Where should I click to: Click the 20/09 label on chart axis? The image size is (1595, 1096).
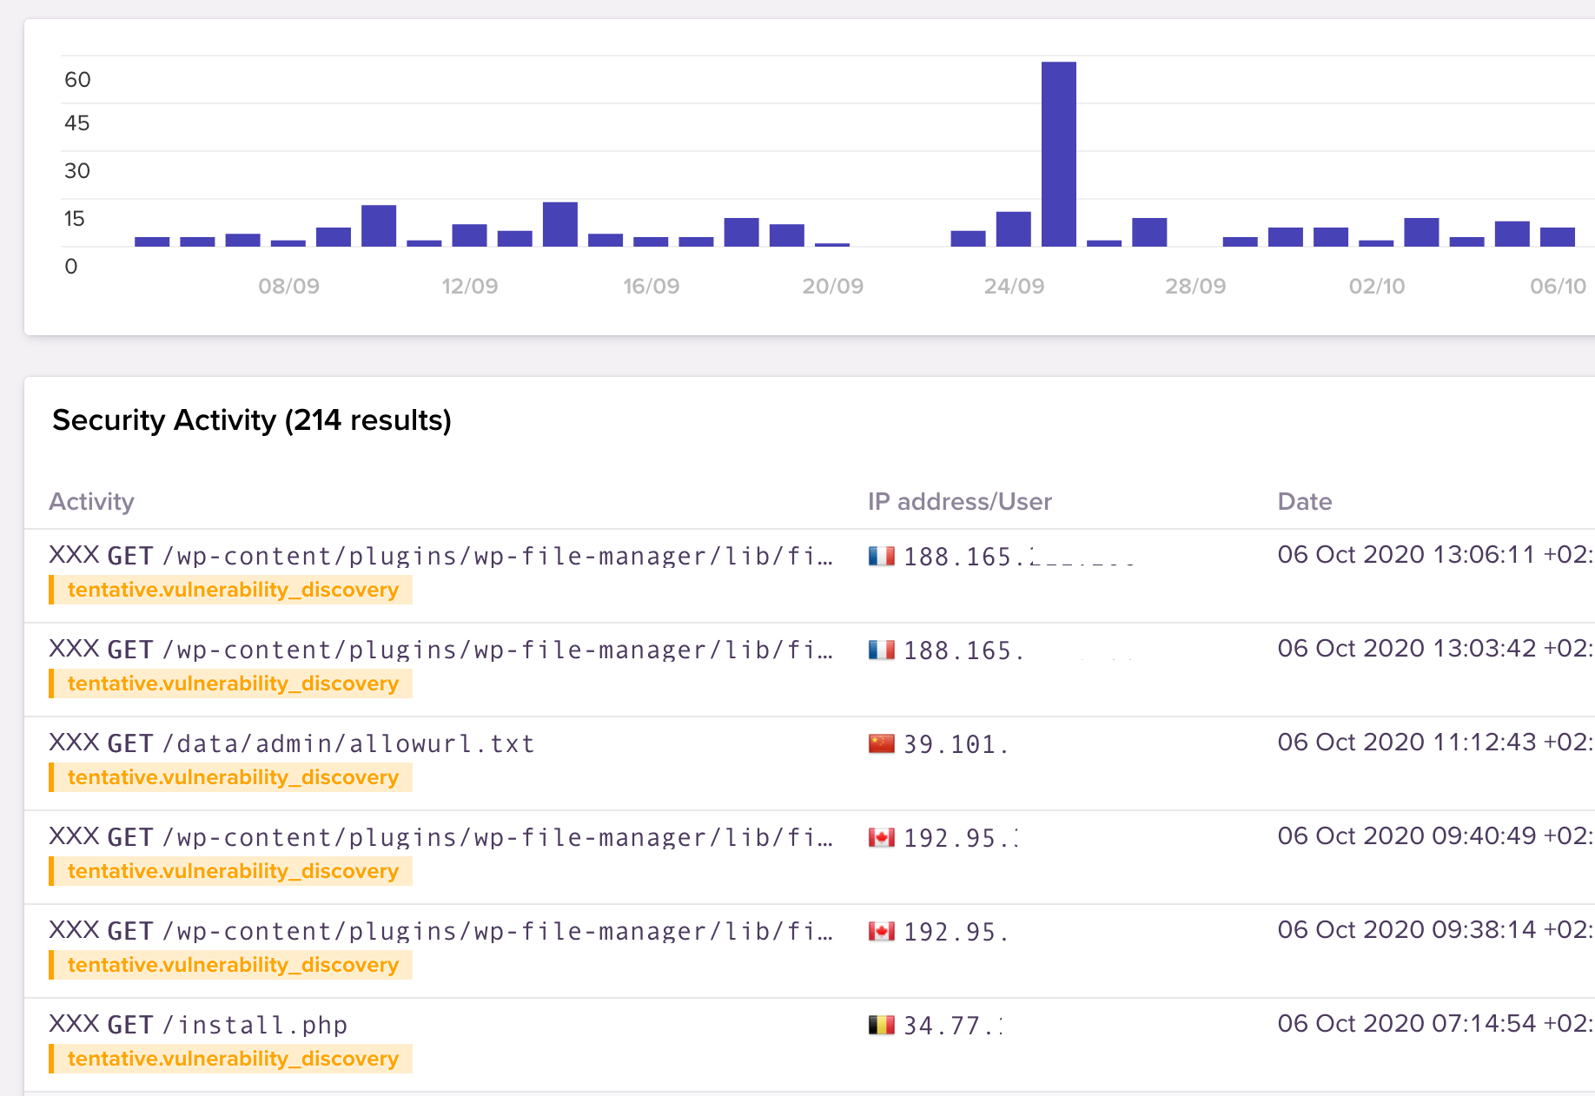(832, 286)
